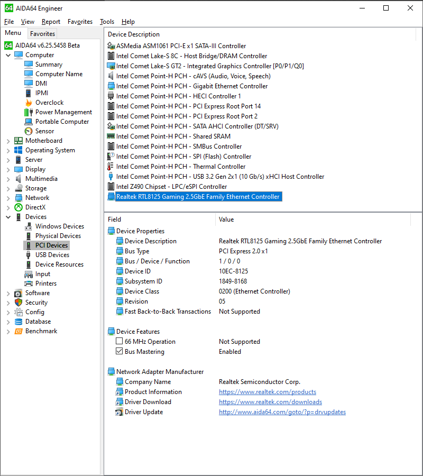
Task: Click the Windows Devices icon
Action: click(x=29, y=226)
